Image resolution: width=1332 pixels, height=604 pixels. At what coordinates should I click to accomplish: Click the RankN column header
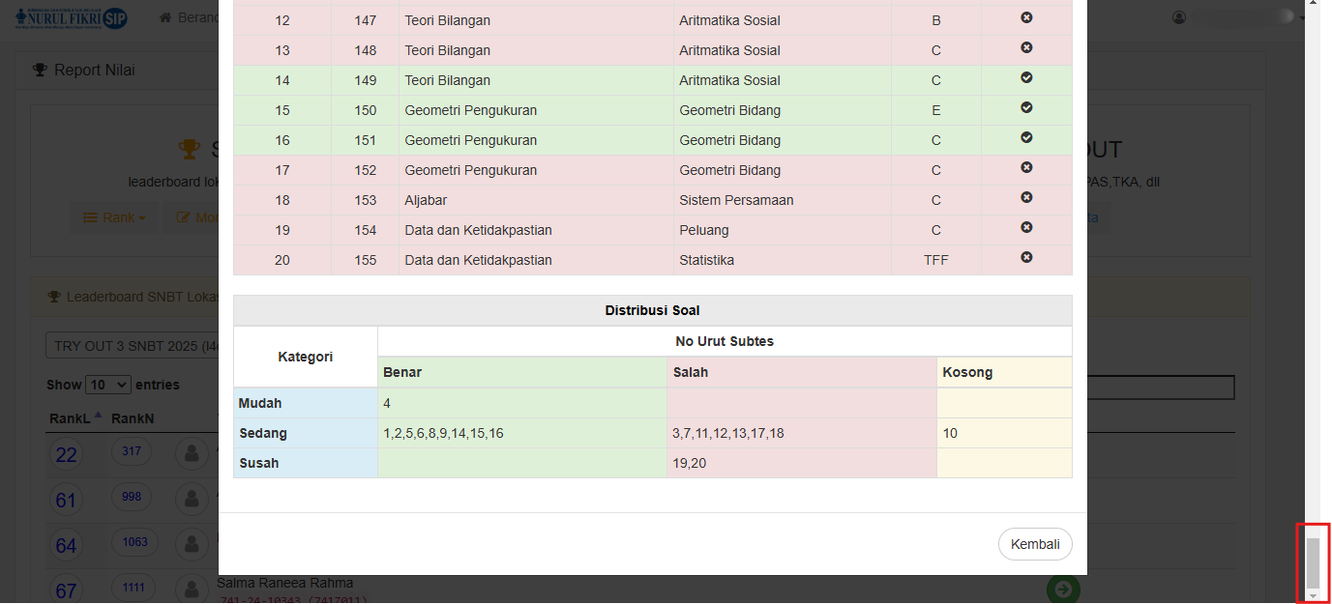click(133, 418)
